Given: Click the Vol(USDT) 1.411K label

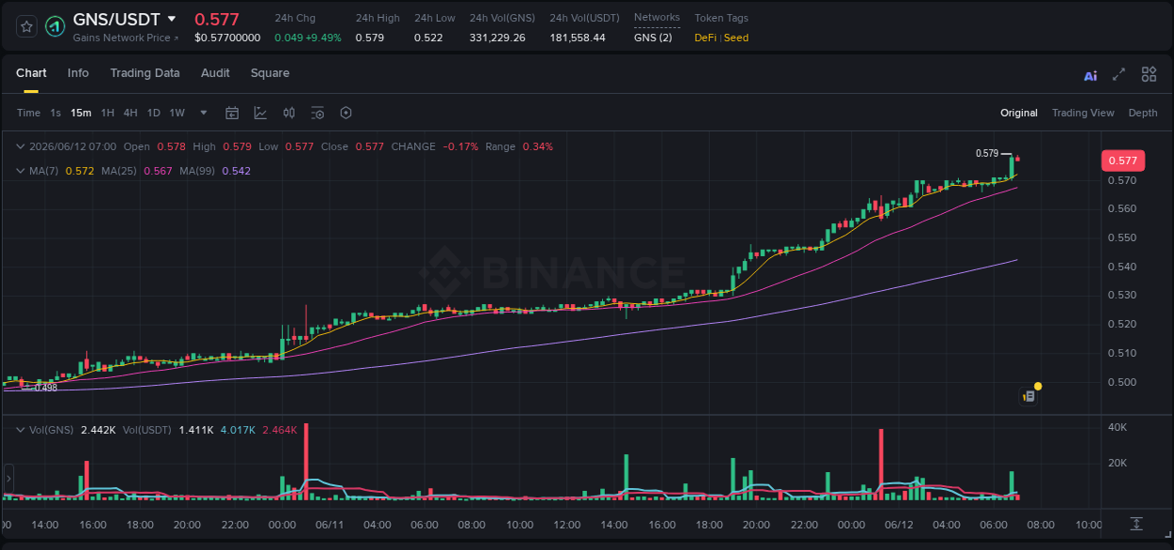Looking at the screenshot, I should [169, 429].
